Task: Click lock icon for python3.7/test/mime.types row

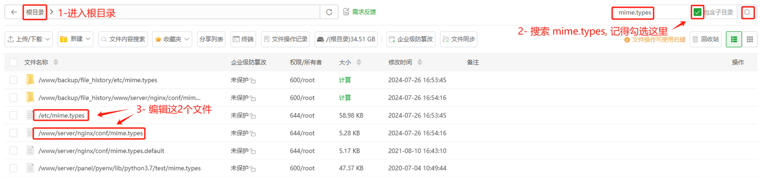Action: click(253, 169)
